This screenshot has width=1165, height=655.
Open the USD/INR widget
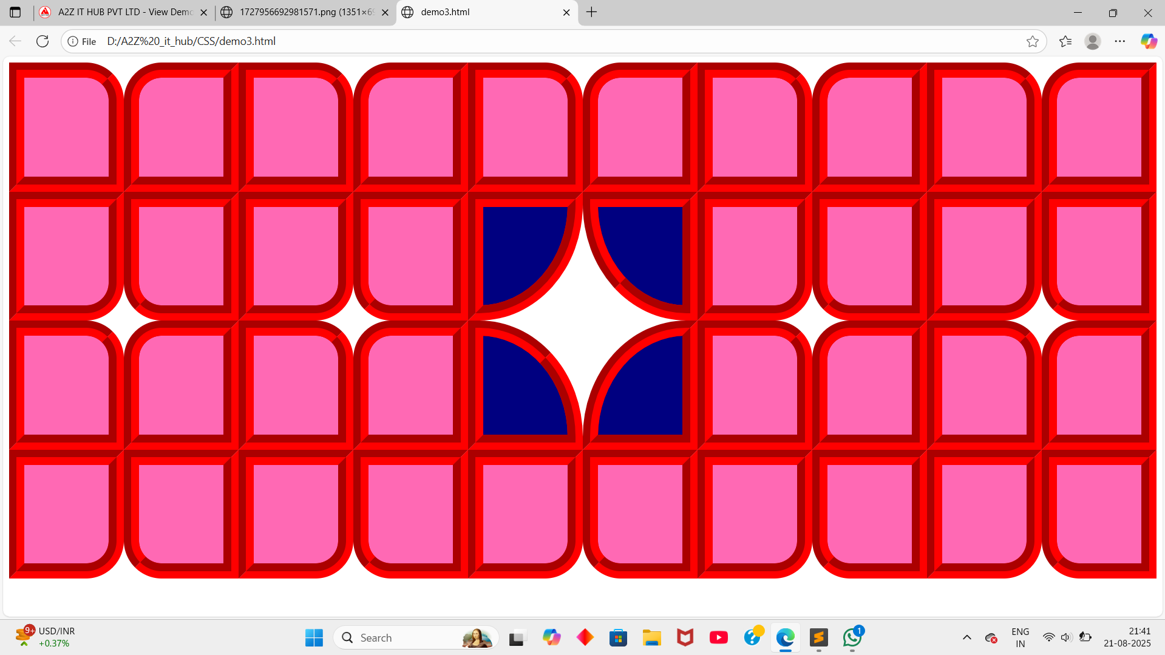(x=46, y=637)
